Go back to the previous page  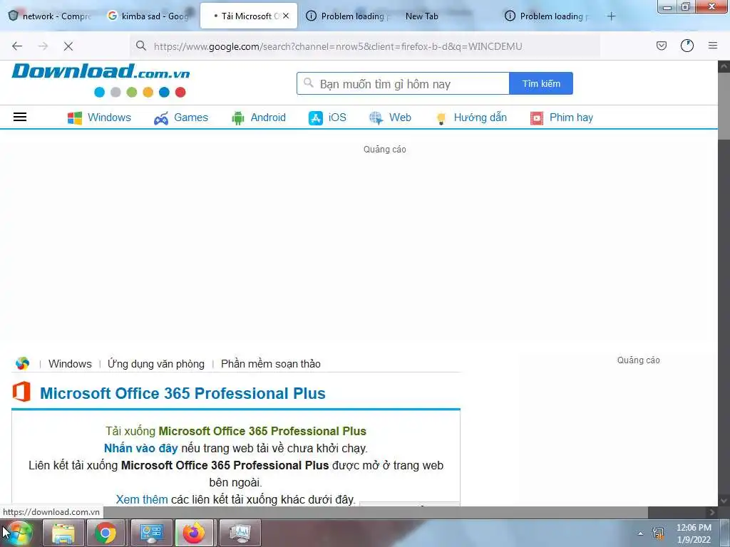[17, 46]
